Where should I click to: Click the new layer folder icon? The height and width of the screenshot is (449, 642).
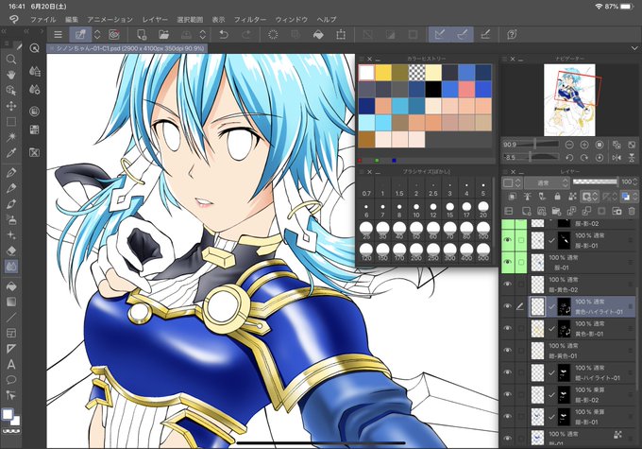pyautogui.click(x=556, y=211)
